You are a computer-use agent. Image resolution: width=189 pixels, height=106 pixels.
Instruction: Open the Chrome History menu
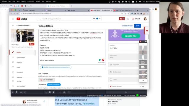pos(24,2)
